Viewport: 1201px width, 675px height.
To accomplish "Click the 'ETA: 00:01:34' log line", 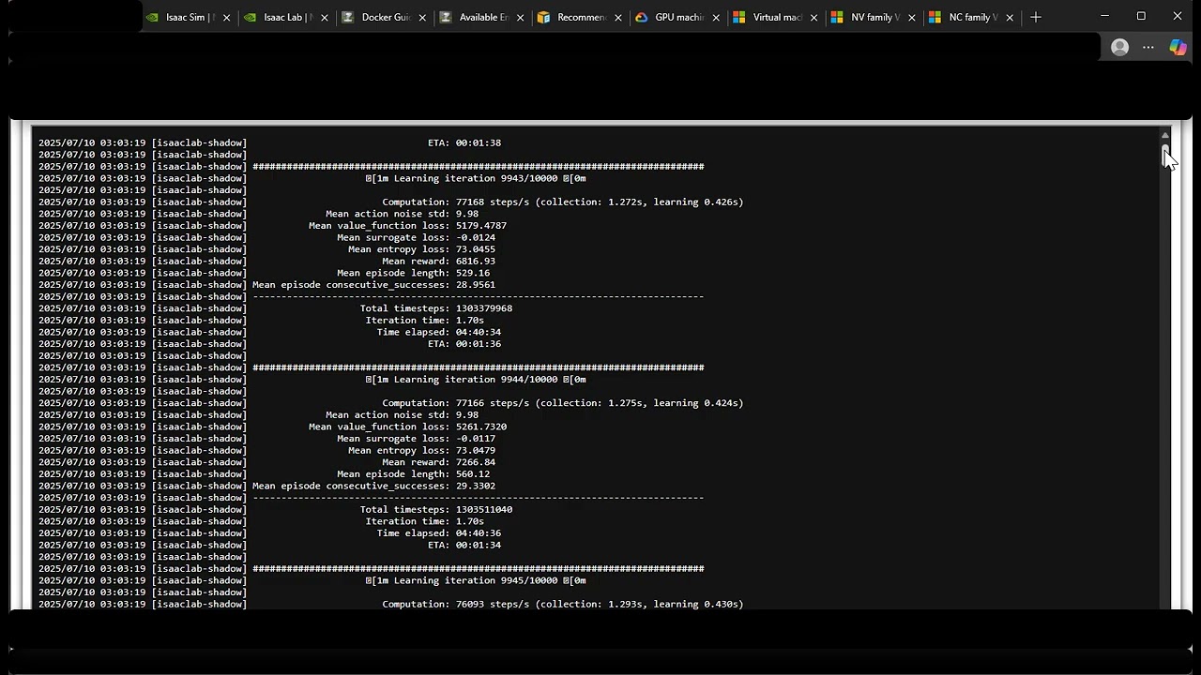I will tap(464, 545).
